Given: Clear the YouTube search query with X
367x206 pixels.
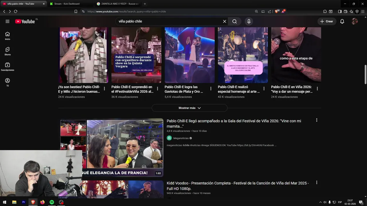Looking at the screenshot, I should click(225, 21).
